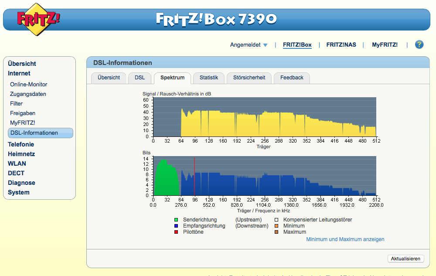Click the blue Empfangsrichtung legend swatch
Viewport: 436px width, 276px height.
coord(176,226)
